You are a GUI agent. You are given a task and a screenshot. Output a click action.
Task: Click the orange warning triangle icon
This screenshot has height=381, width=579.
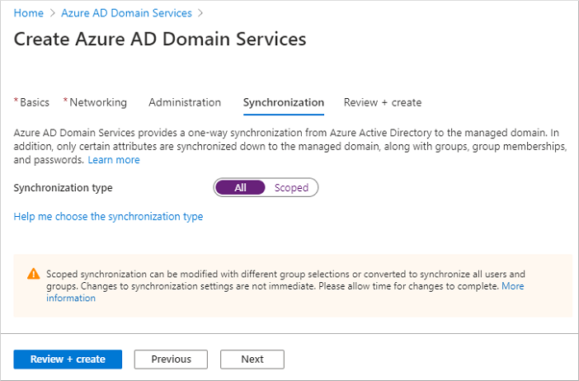tap(33, 274)
